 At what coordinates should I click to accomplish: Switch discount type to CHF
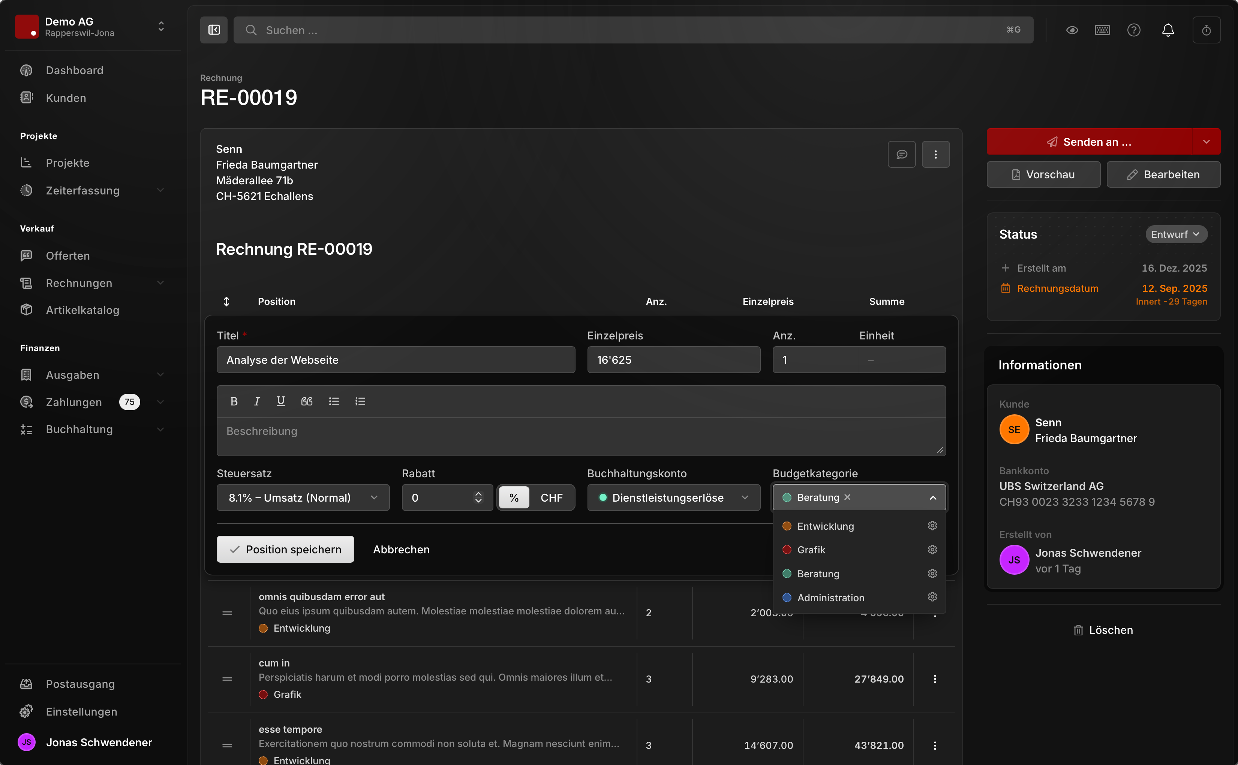[551, 498]
